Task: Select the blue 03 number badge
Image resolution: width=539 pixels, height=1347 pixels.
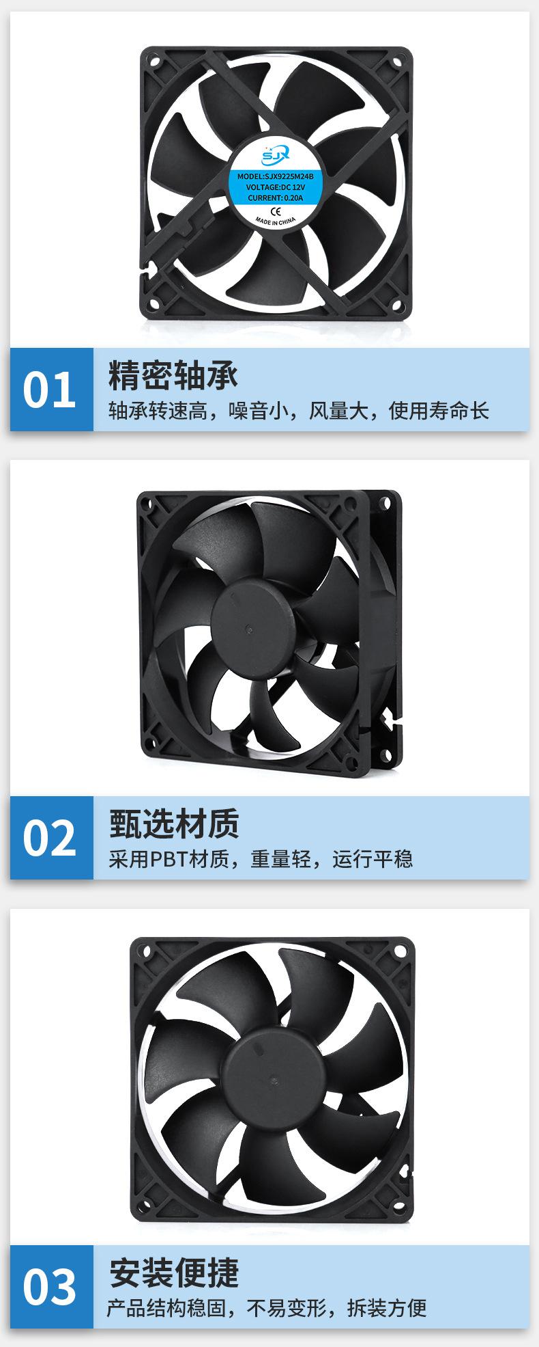Action: pos(51,1287)
